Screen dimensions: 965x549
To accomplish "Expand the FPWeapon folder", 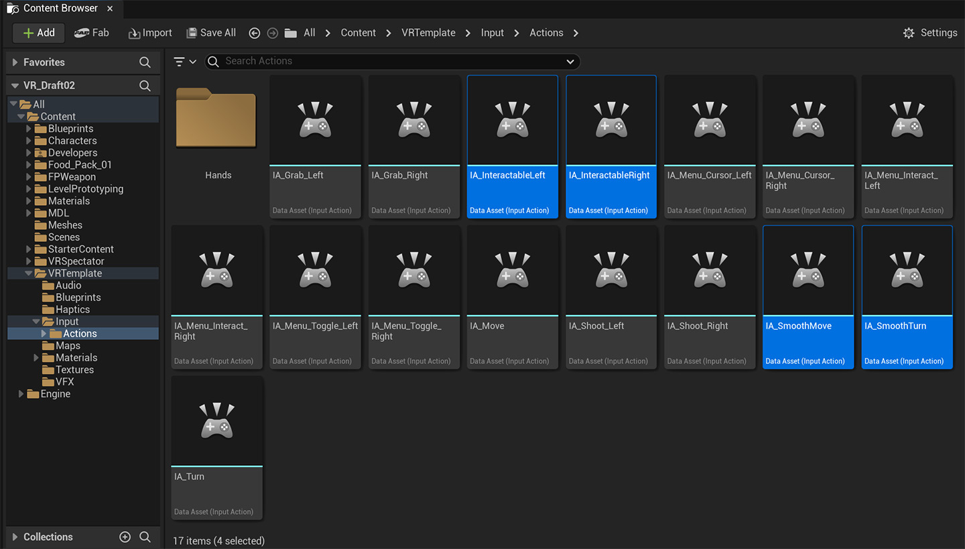I will tap(29, 177).
